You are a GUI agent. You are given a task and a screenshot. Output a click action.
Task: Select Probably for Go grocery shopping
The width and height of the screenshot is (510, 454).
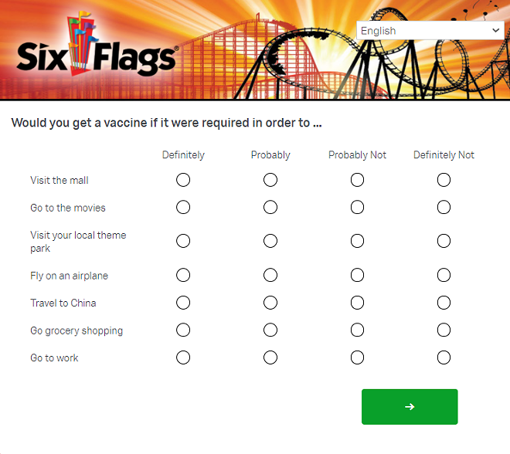tap(270, 330)
